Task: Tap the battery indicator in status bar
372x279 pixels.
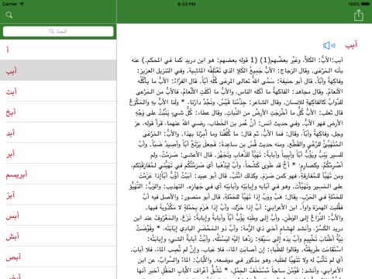Action: coord(366,4)
